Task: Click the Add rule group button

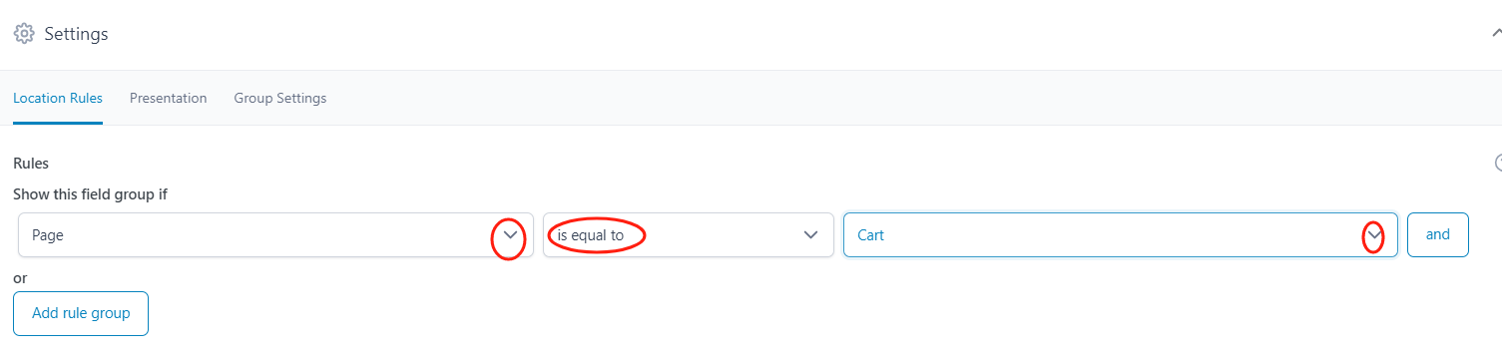Action: (81, 313)
